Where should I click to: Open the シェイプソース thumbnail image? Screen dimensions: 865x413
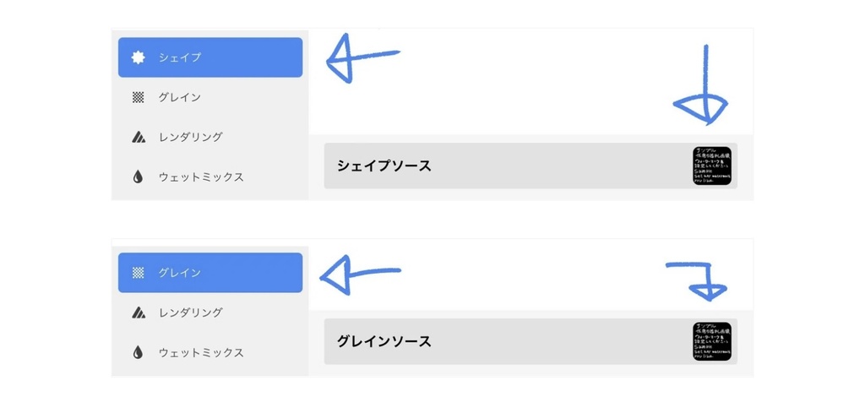tap(712, 166)
